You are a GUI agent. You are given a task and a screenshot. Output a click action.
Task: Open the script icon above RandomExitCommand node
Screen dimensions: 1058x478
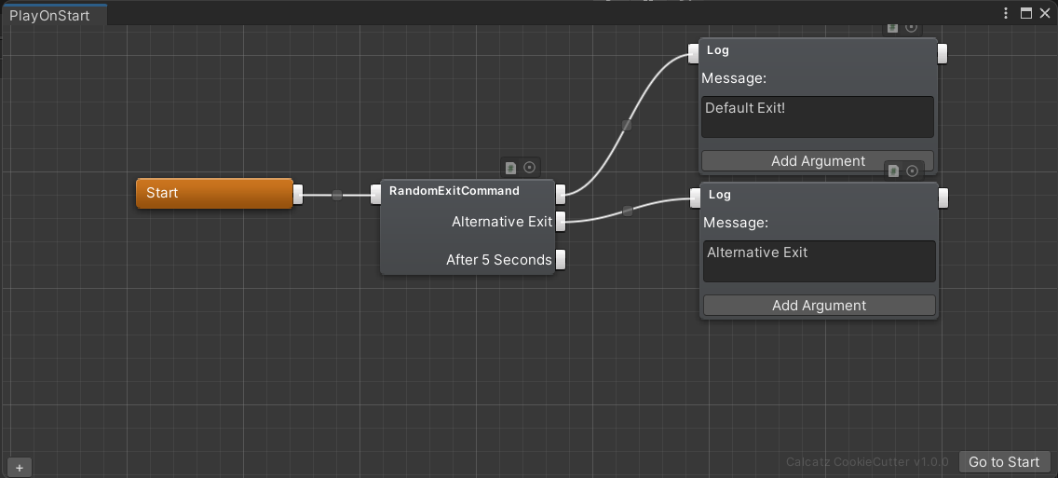510,168
